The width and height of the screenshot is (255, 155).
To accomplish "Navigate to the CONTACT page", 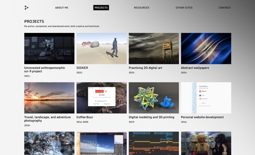I will click(225, 8).
